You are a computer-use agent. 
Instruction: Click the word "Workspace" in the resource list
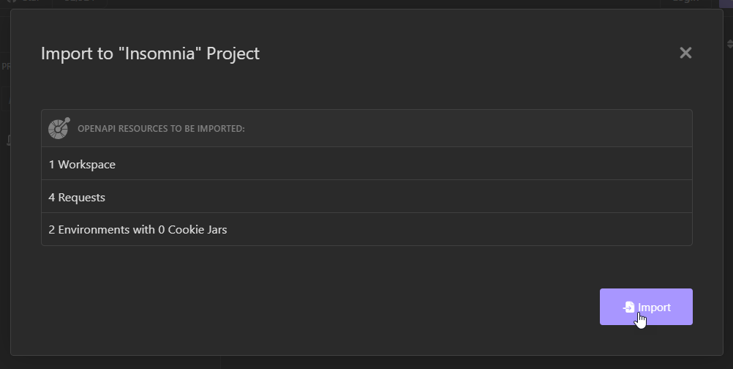(x=86, y=165)
